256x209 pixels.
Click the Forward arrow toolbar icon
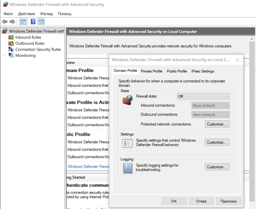pyautogui.click(x=13, y=21)
